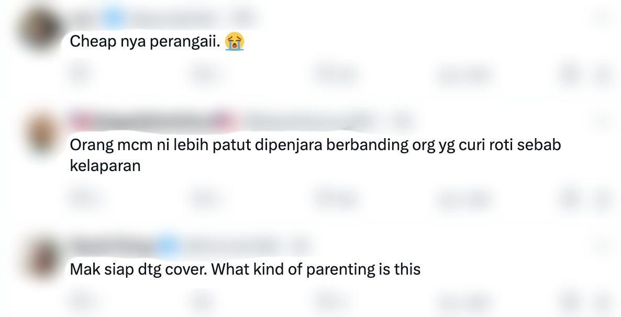Retweet the "Orang mcm ni" tweet
Viewport: 621px width, 317px height.
point(203,198)
